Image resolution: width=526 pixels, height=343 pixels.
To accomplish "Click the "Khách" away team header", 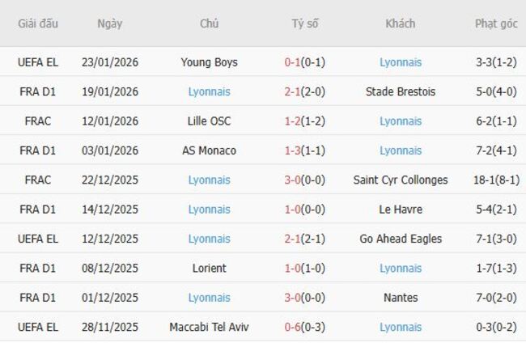I will [x=400, y=23].
